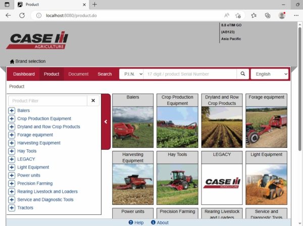Expand Rearing Livestock and Loaders plus icon
The height and width of the screenshot is (226, 303).
pyautogui.click(x=12, y=192)
